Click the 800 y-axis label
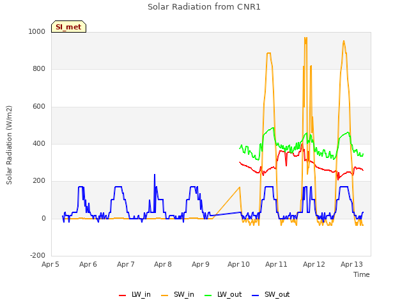The width and height of the screenshot is (409, 307). [x=39, y=68]
